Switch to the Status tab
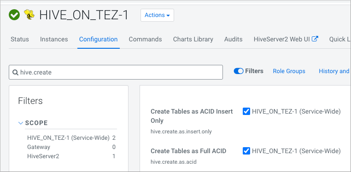 click(x=20, y=39)
